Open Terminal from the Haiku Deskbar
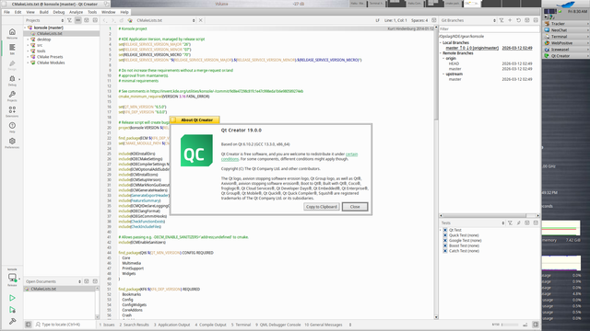Viewport: 590px width, 331px height. [565, 37]
